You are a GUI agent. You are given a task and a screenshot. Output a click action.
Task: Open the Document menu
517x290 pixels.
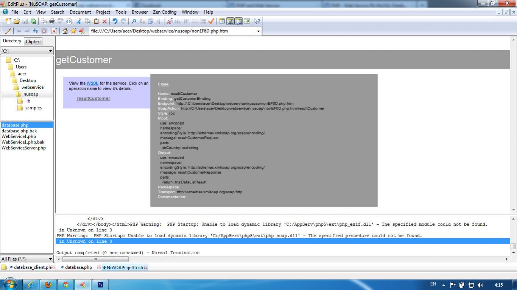[x=80, y=12]
